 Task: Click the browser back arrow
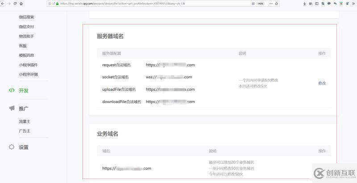coord(2,4)
